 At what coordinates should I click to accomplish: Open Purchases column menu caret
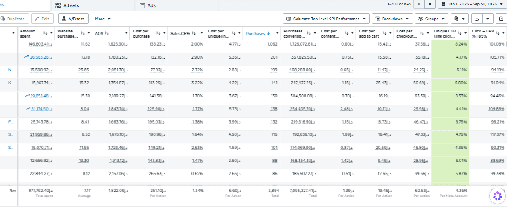tap(277, 33)
